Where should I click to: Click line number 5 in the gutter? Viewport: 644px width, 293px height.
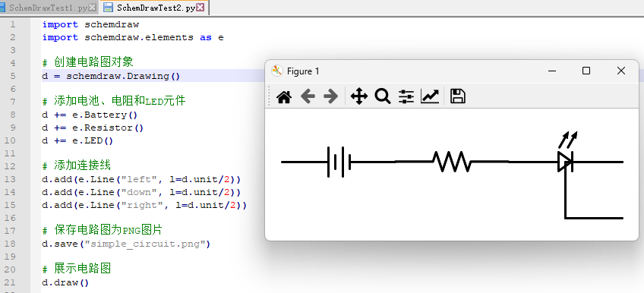click(x=12, y=76)
